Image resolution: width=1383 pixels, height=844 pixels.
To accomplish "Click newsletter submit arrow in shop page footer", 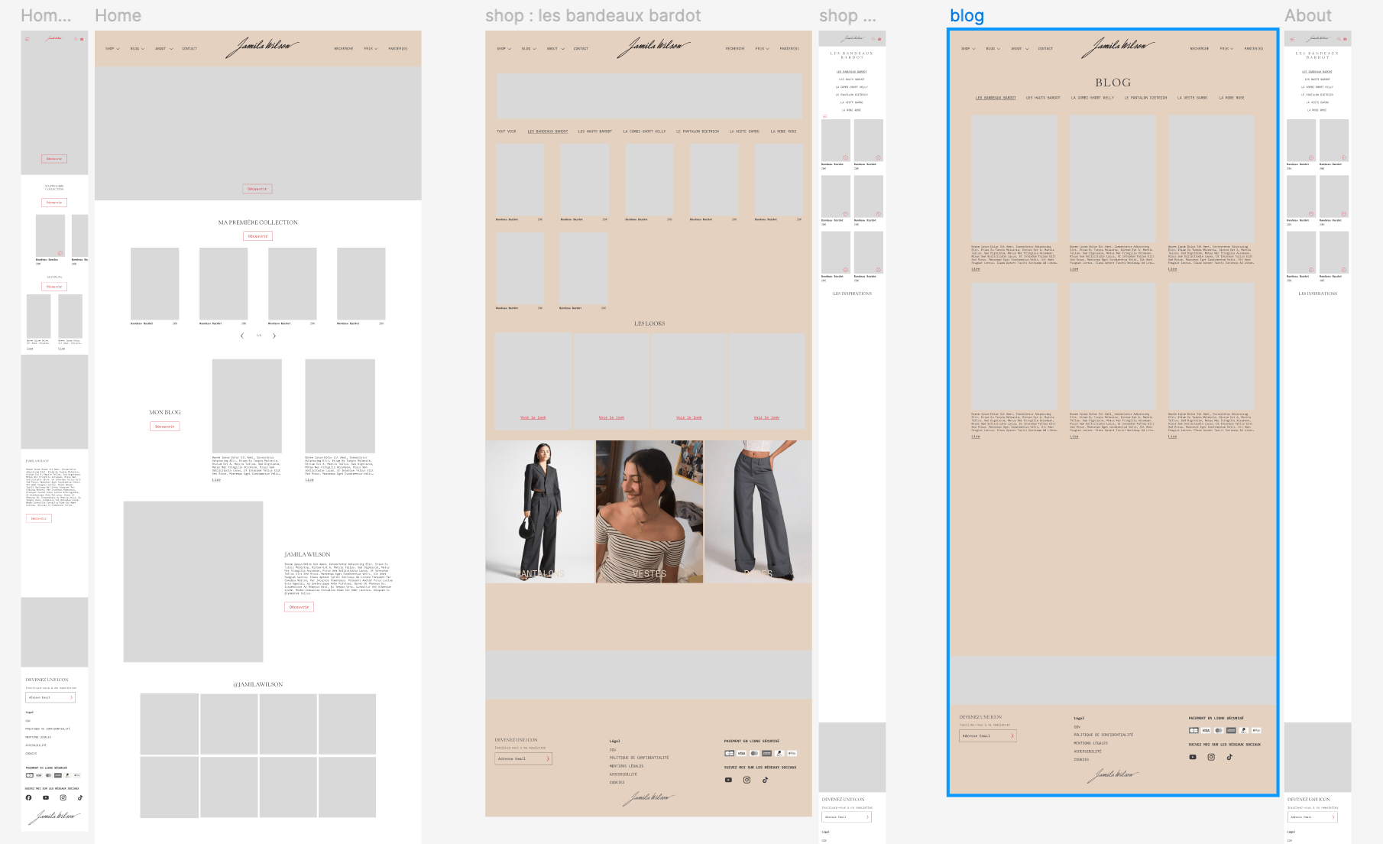I will click(x=547, y=758).
